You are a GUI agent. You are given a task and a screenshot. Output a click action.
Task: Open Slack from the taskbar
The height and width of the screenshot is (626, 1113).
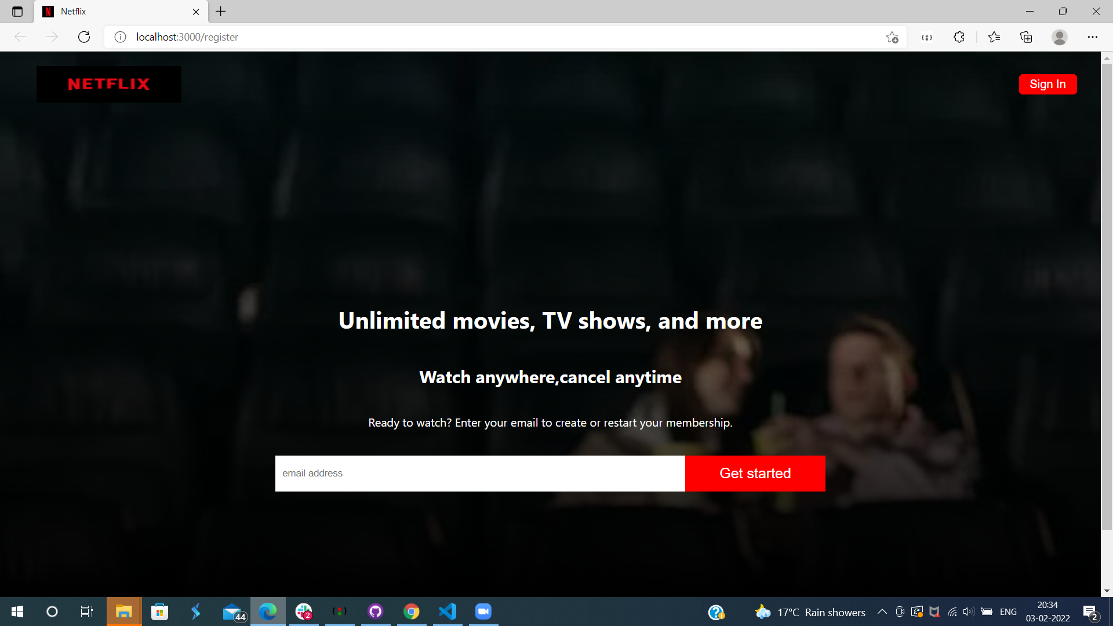pyautogui.click(x=304, y=612)
